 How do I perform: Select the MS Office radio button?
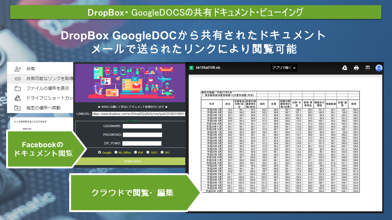coord(116,152)
